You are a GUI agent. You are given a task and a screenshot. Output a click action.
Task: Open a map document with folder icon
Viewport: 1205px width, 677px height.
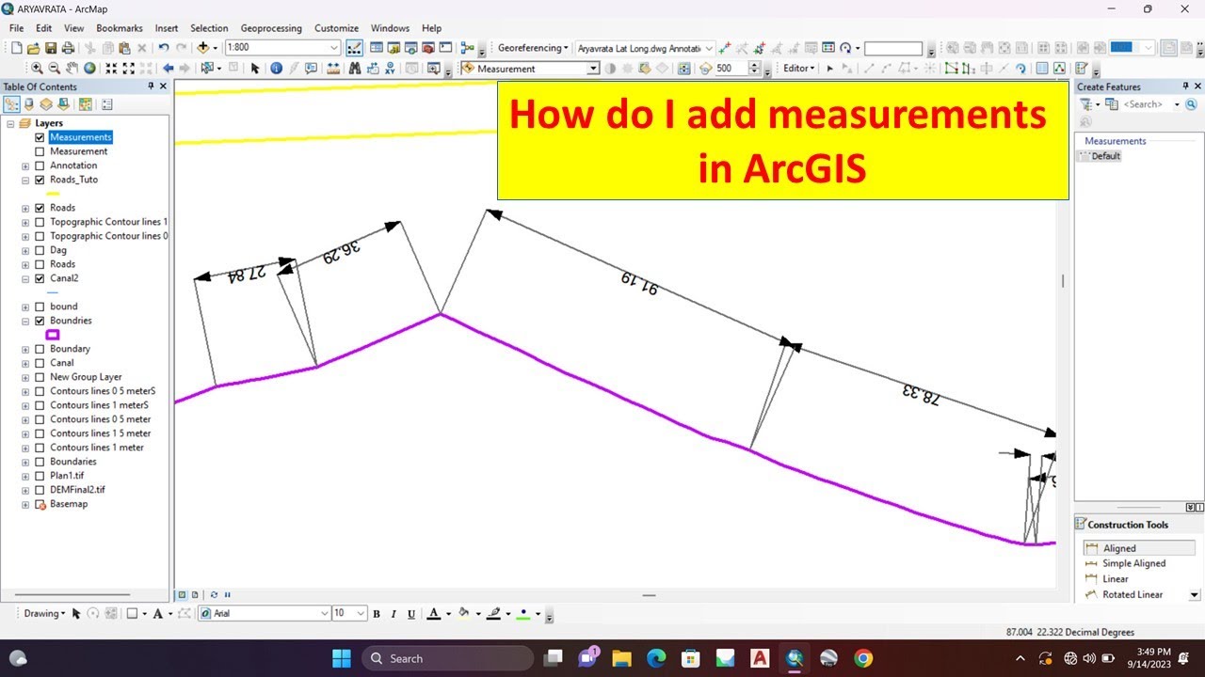tap(34, 48)
